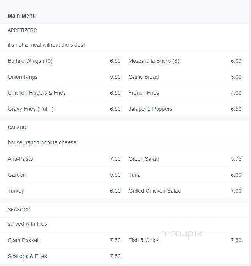
Task: Pick the French Fries item
Action: point(144,93)
